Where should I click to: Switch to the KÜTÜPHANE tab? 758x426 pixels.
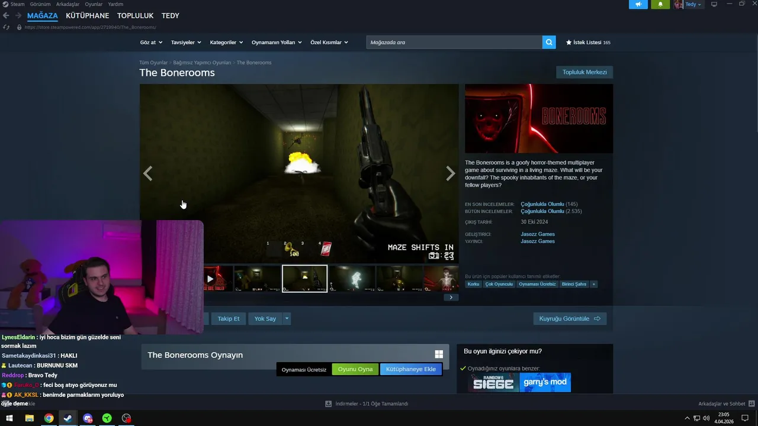[88, 15]
